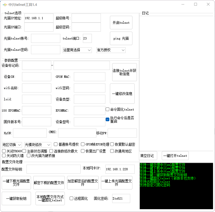This screenshot has width=215, height=212.
Task: Open the 官方授权 dropdown
Action: point(111,50)
